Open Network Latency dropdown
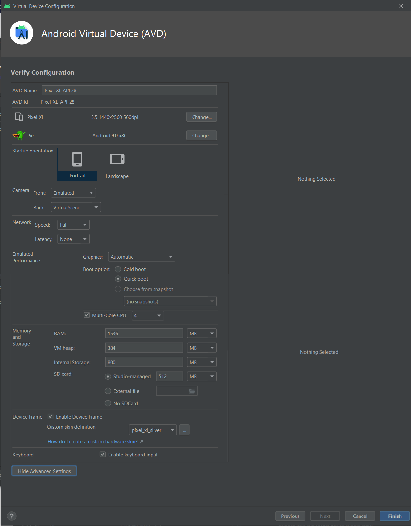This screenshot has width=411, height=526. point(73,239)
